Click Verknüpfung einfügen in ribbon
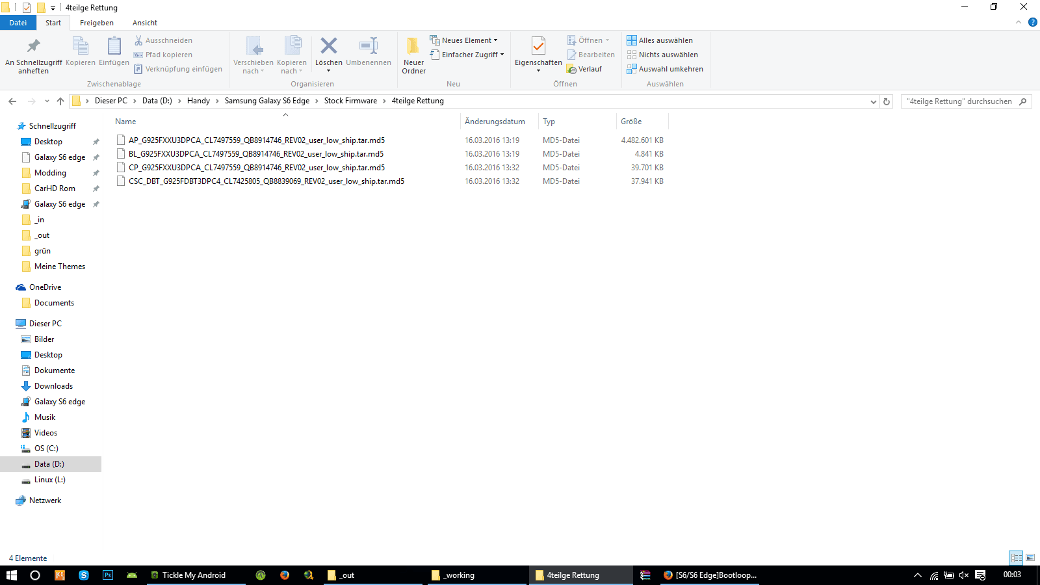Viewport: 1040px width, 585px height. click(x=179, y=69)
